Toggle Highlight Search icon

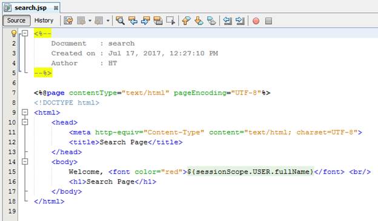[158, 21]
